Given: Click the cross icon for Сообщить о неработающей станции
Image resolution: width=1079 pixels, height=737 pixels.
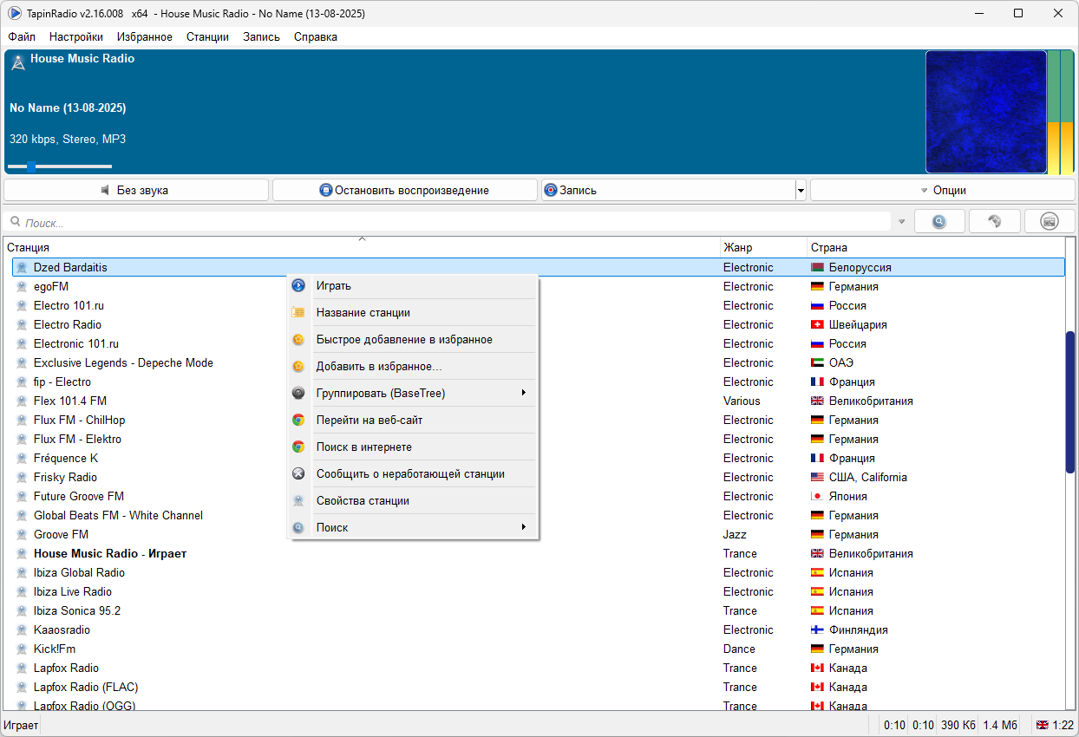Looking at the screenshot, I should coord(298,473).
